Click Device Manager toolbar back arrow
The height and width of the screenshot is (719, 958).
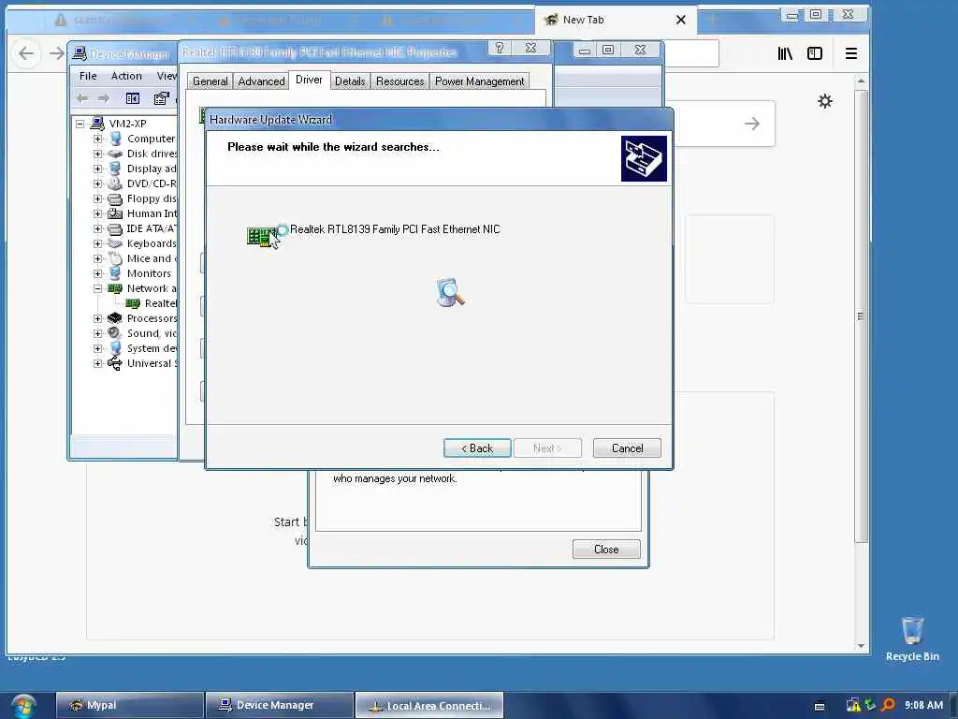[82, 98]
